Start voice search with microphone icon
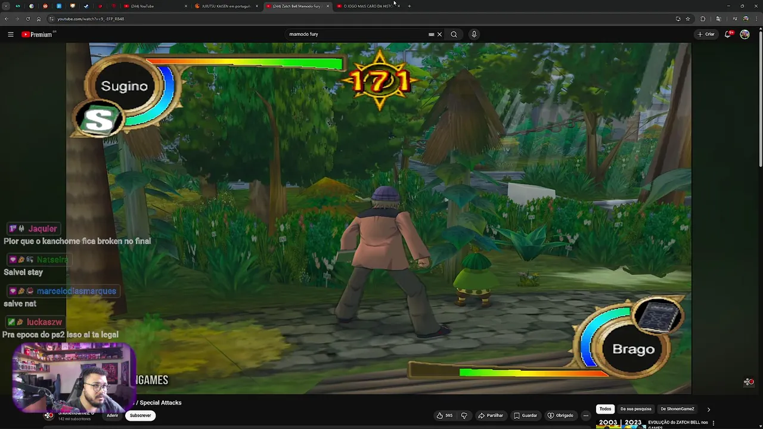This screenshot has width=763, height=429. click(x=474, y=34)
